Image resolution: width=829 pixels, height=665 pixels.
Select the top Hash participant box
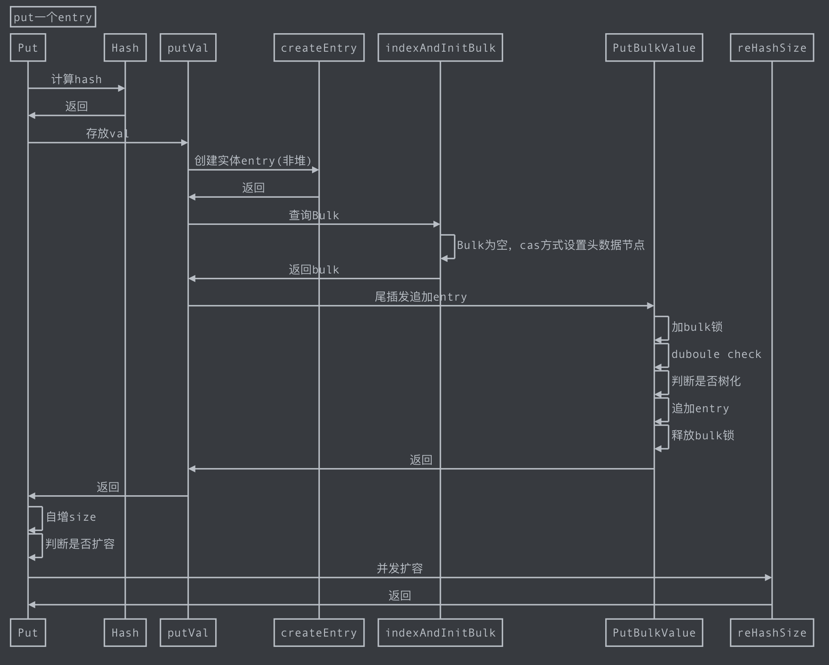(125, 48)
